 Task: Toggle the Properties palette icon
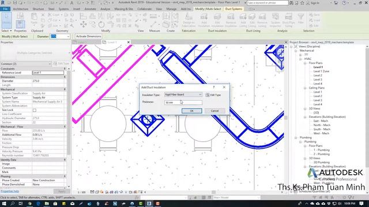coord(20,24)
